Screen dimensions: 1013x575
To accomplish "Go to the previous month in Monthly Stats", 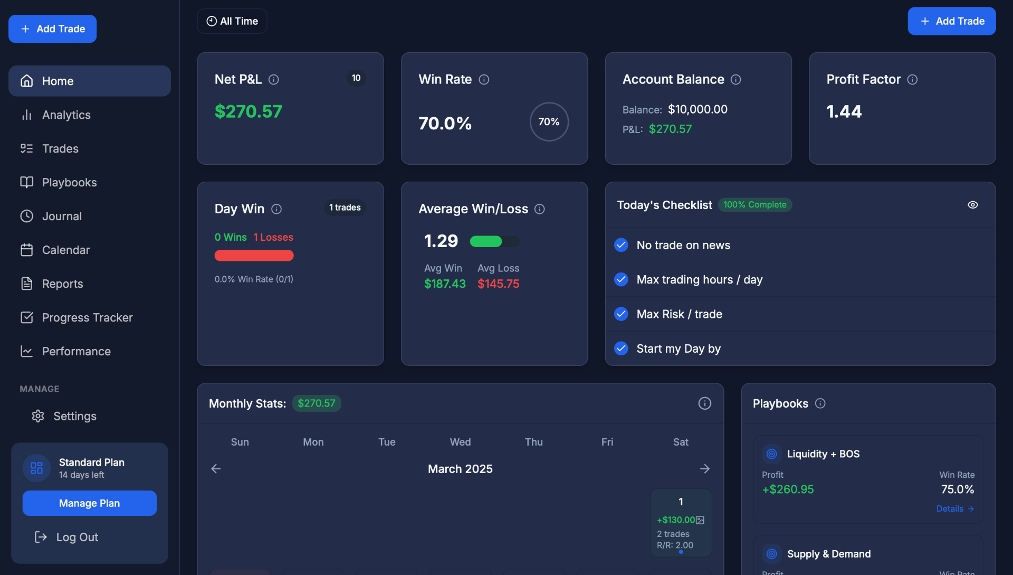I will [x=215, y=468].
